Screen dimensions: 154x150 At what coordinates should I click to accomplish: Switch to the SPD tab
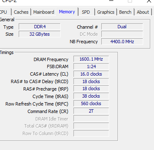(x=86, y=12)
